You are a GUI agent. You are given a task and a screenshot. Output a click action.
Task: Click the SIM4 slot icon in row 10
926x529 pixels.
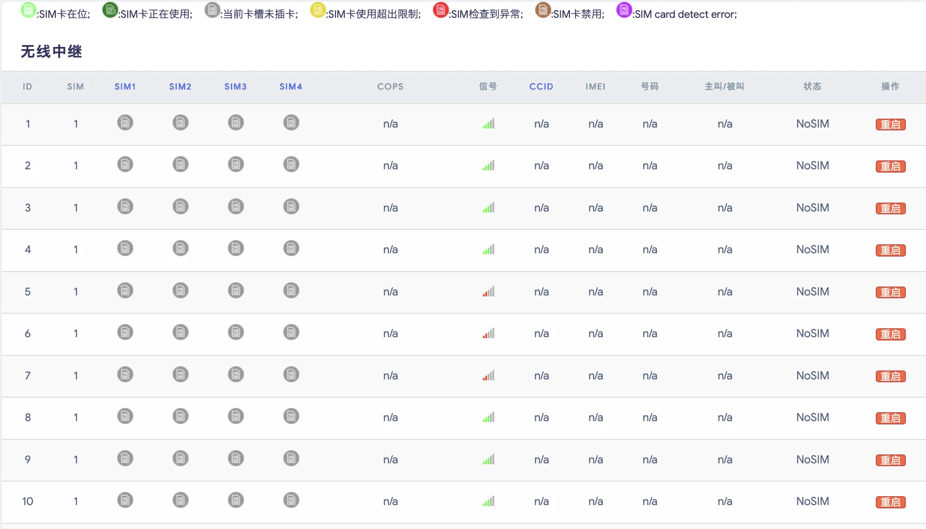tap(291, 500)
